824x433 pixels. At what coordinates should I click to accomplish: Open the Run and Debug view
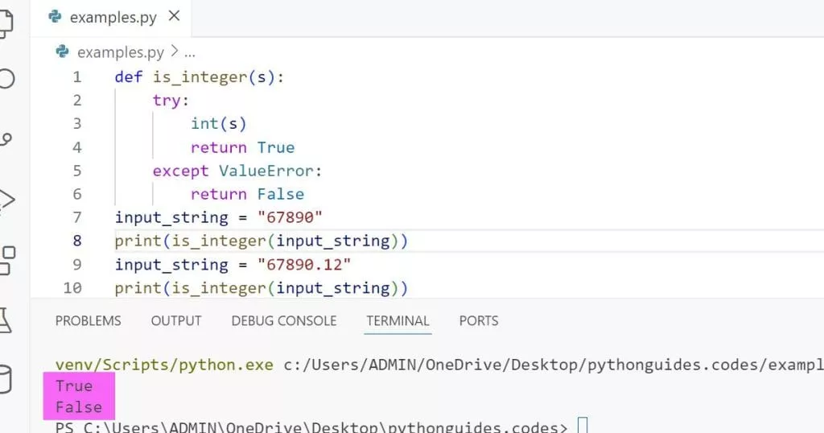6,198
